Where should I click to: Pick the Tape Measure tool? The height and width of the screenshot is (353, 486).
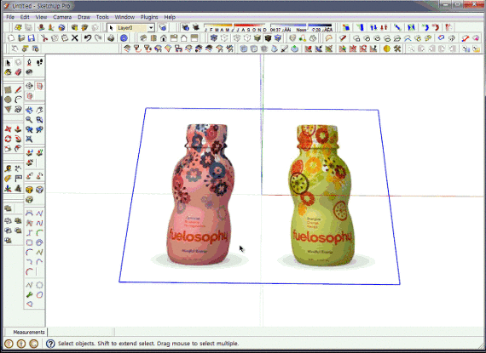coord(8,168)
